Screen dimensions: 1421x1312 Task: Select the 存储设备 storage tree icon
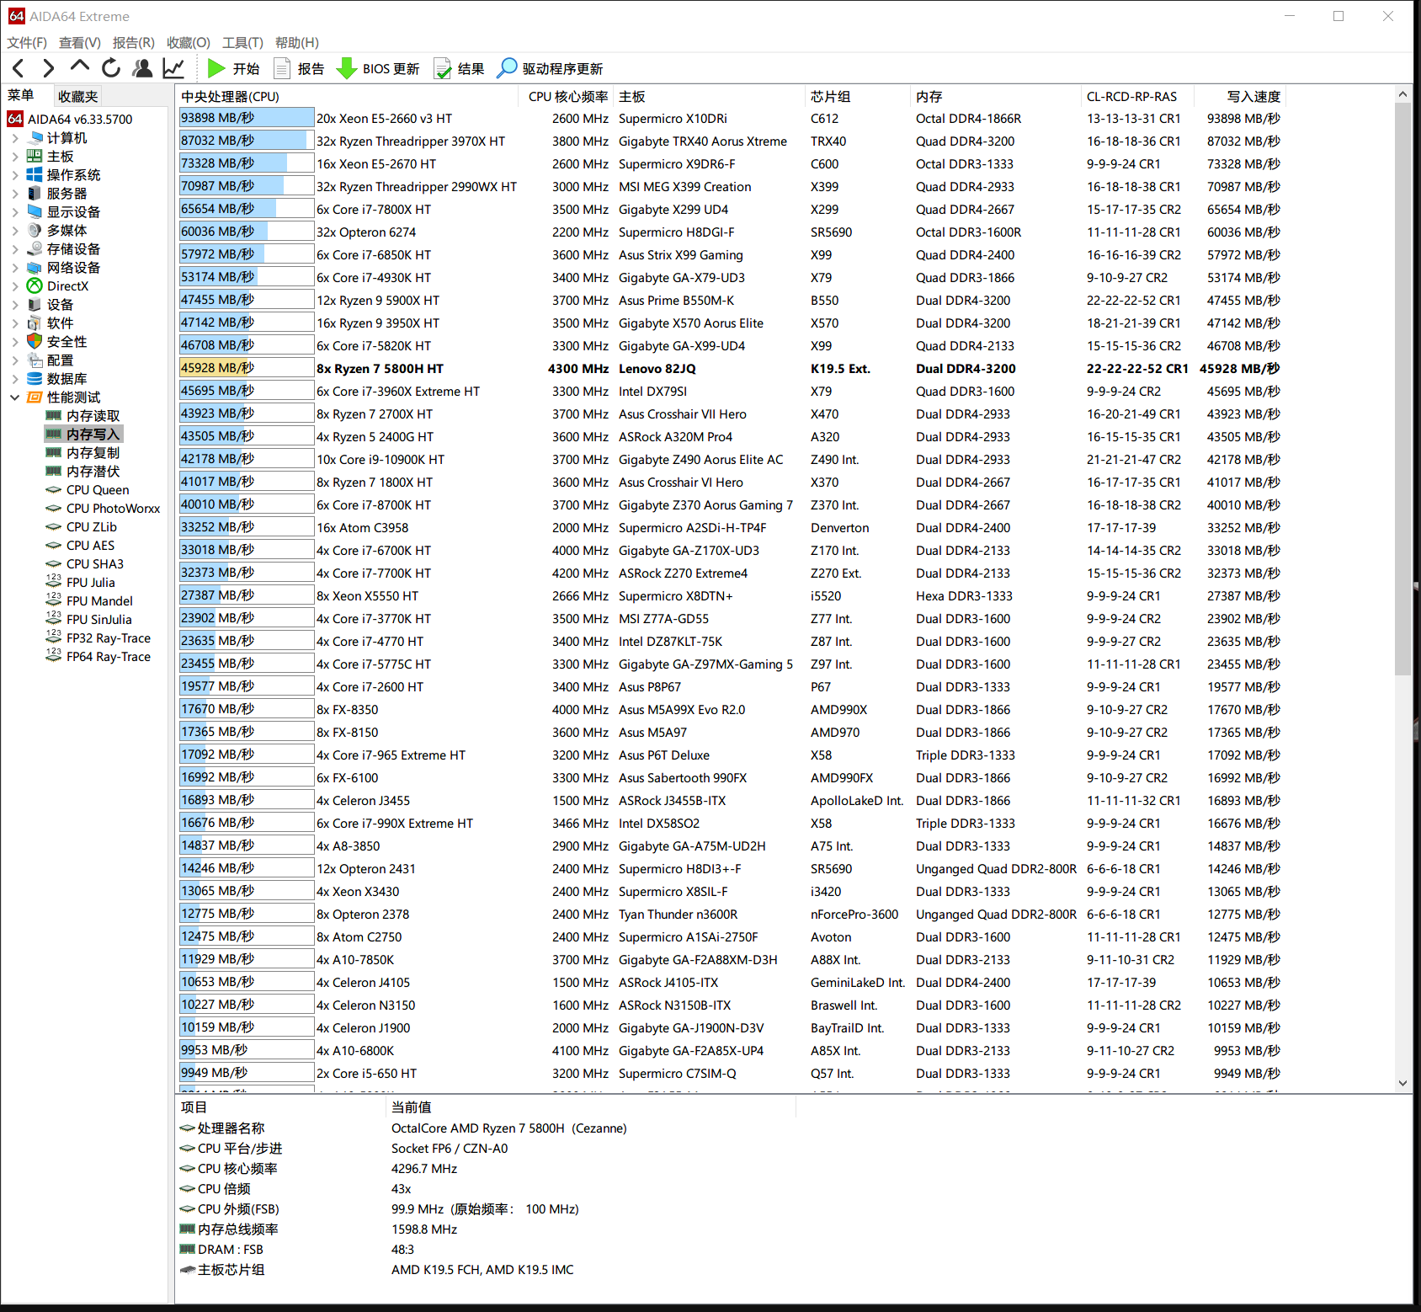tap(35, 248)
